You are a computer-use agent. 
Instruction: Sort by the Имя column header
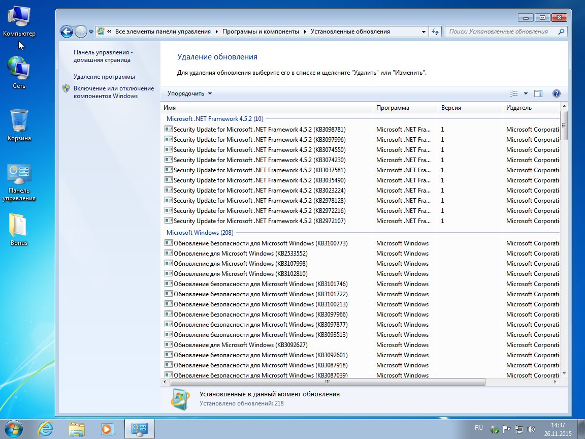tap(170, 108)
